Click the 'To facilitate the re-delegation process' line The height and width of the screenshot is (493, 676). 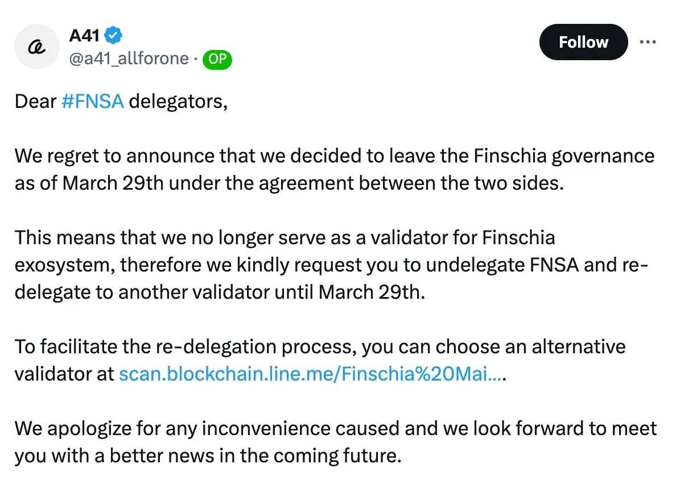tap(320, 346)
